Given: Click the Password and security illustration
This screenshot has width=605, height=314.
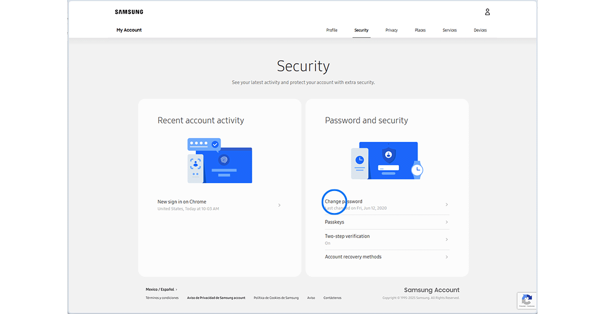Looking at the screenshot, I should [387, 161].
